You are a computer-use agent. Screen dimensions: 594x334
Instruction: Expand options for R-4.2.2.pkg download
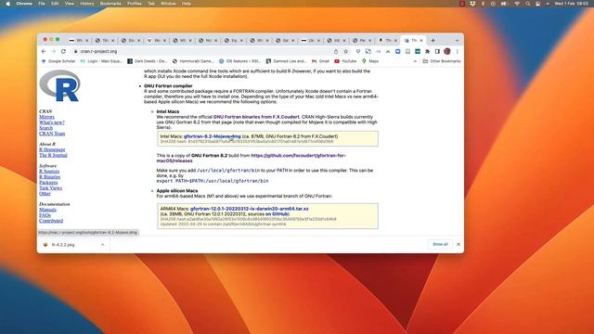102,245
